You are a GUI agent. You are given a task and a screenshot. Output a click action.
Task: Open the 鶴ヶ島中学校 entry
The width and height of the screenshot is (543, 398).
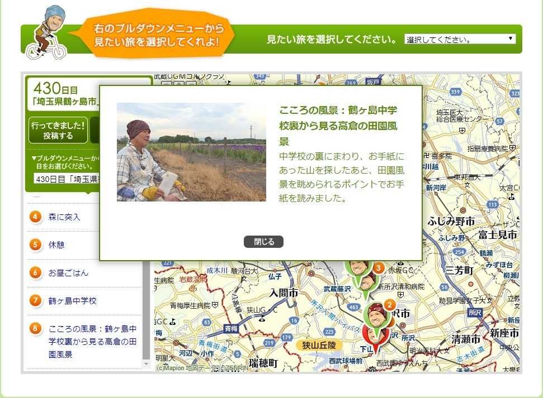73,301
